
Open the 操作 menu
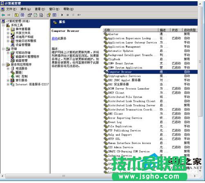click(25, 9)
